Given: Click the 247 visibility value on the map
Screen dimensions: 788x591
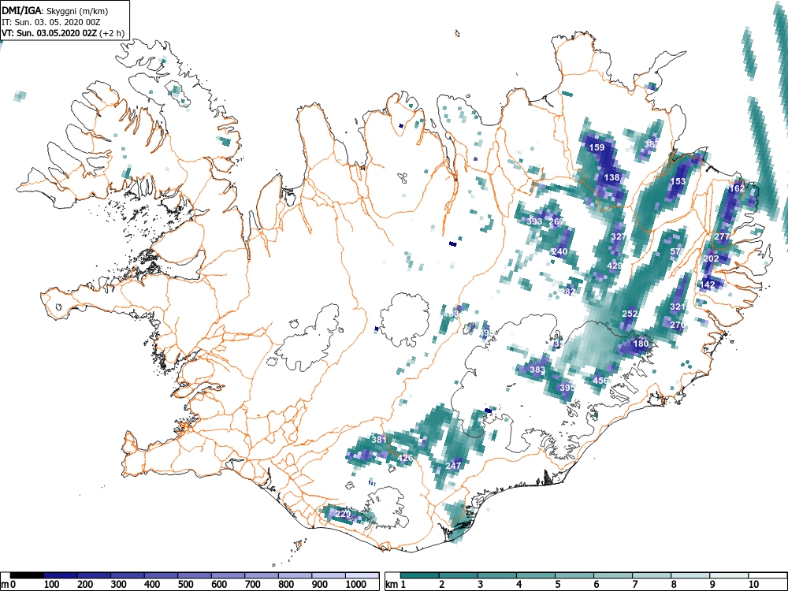Looking at the screenshot, I should click(453, 466).
